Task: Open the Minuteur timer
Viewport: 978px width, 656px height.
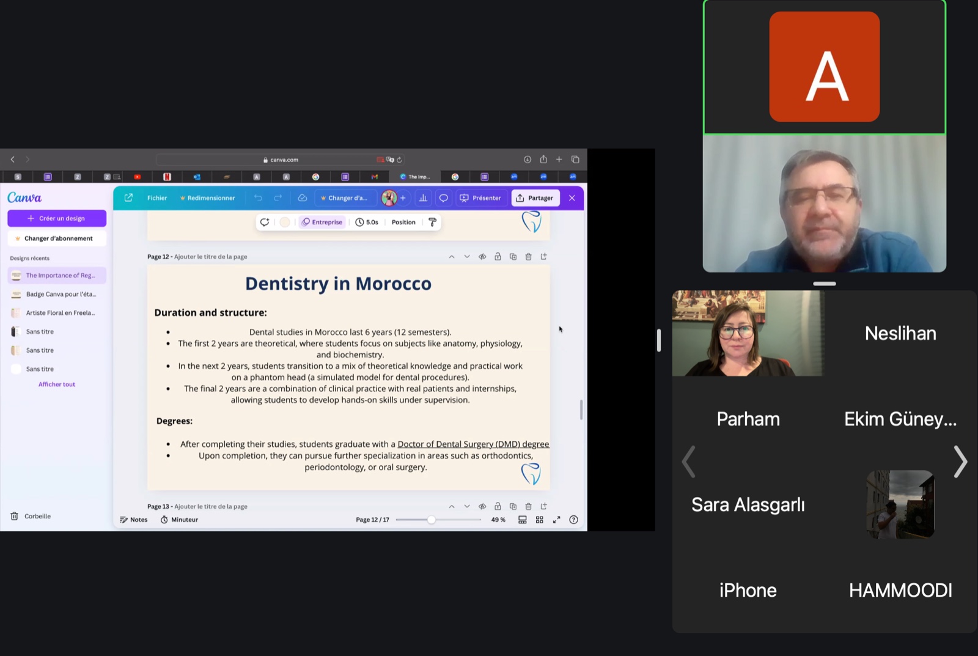Action: click(x=179, y=520)
